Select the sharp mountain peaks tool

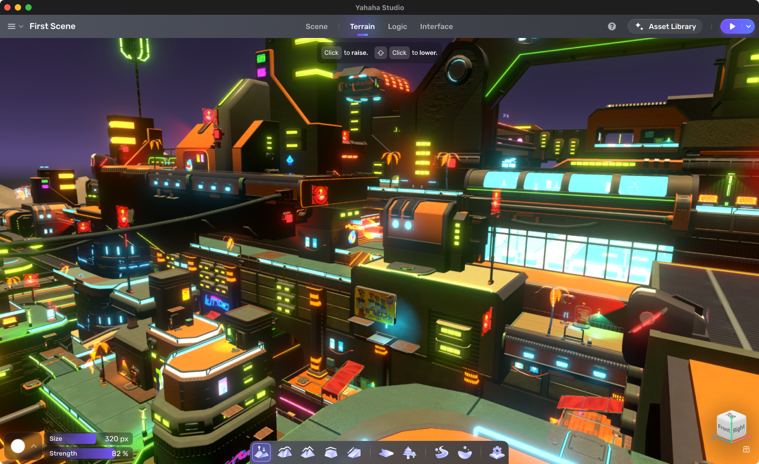(307, 452)
